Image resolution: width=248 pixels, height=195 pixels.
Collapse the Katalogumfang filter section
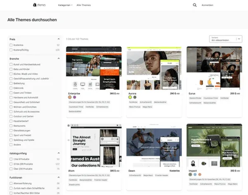[59, 153]
